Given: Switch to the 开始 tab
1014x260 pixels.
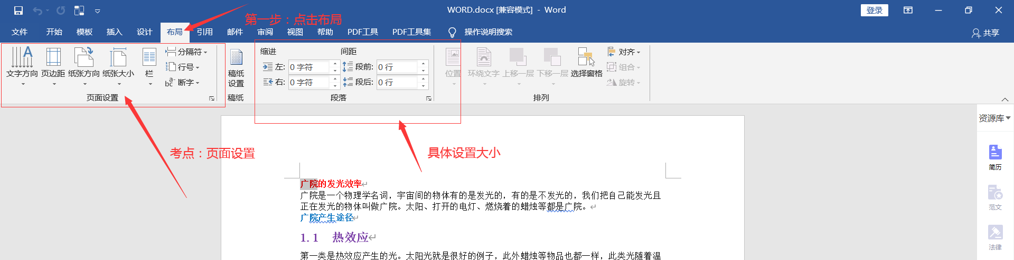Looking at the screenshot, I should [54, 32].
